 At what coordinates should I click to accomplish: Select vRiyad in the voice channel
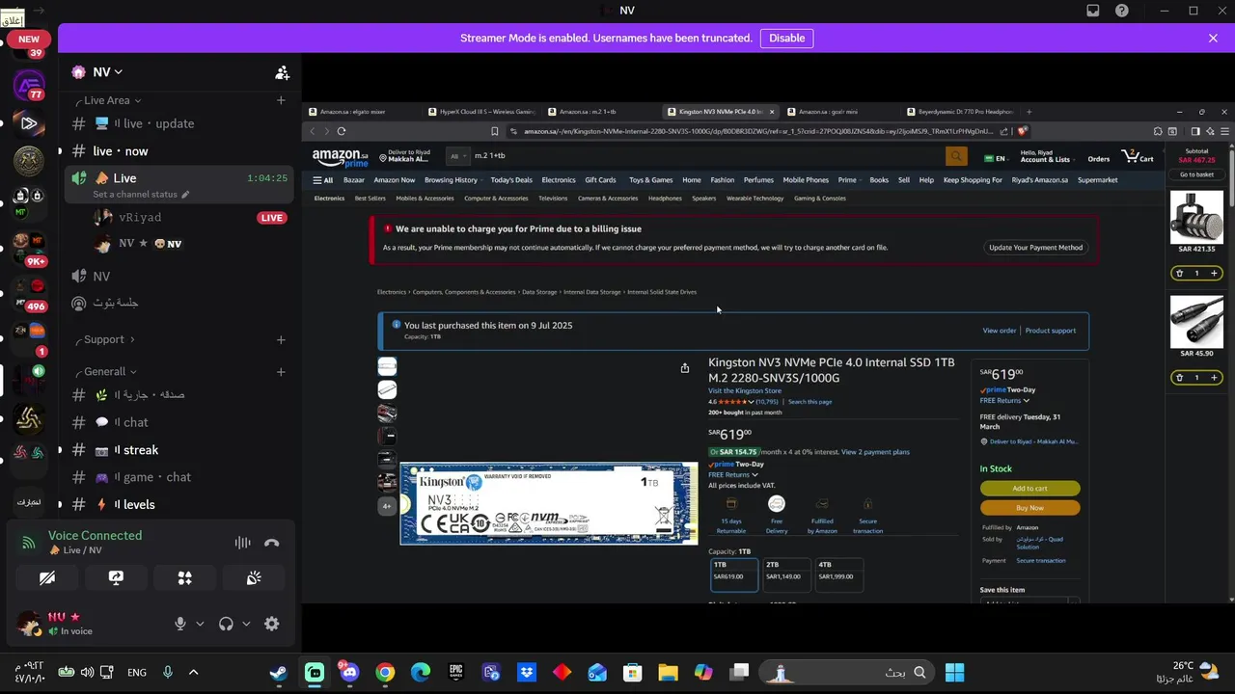pos(140,218)
